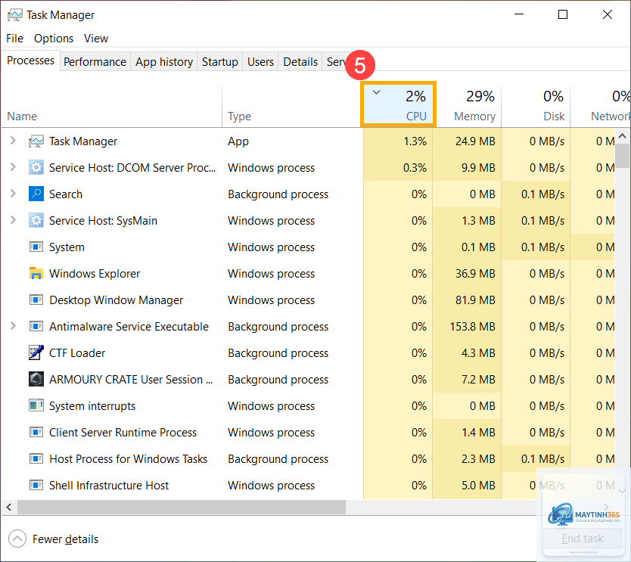Switch to the App history tab
Viewport: 631px width, 562px height.
[x=163, y=62]
